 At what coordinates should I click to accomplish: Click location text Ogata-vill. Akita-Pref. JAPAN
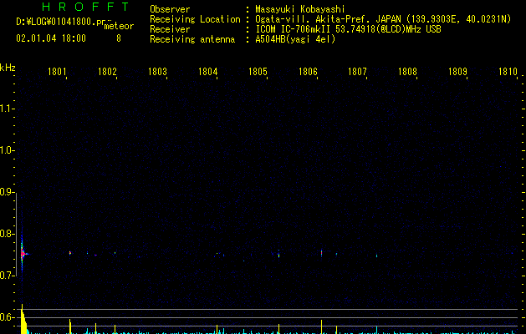click(328, 19)
